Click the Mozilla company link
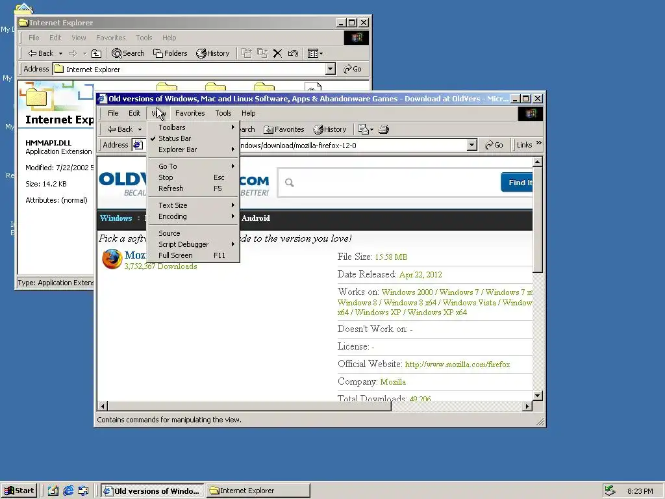The image size is (665, 499). (x=393, y=382)
